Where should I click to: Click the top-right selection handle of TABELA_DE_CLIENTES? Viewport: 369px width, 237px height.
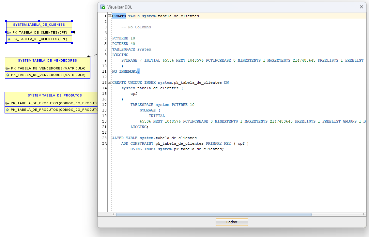click(x=72, y=21)
